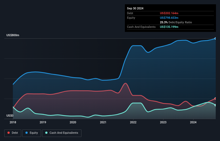Toggle the Cash And Equivalents legend button
This screenshot has height=141, width=220.
coord(62,133)
